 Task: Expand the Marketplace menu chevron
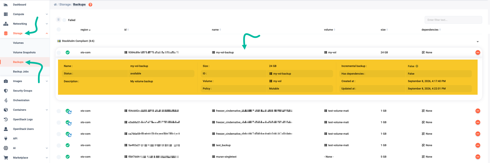coord(47,157)
